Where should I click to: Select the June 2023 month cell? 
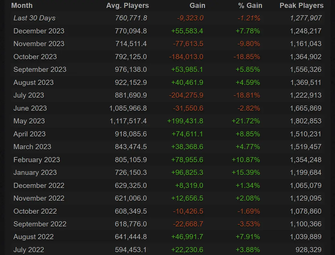click(30, 108)
